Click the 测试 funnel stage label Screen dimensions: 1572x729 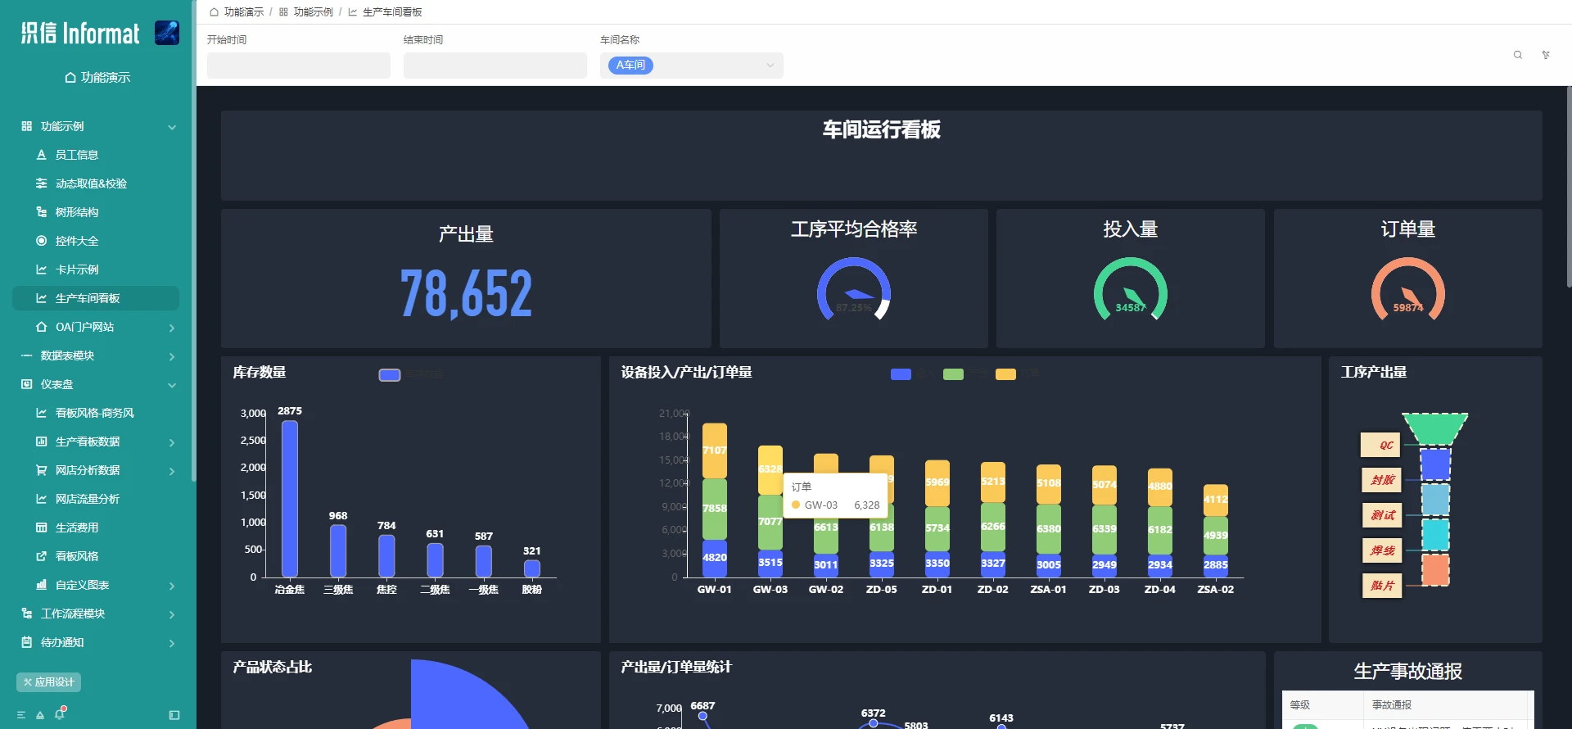[1380, 515]
